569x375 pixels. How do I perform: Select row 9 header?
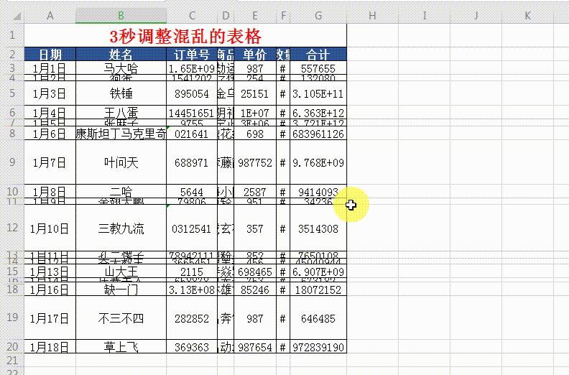12,162
